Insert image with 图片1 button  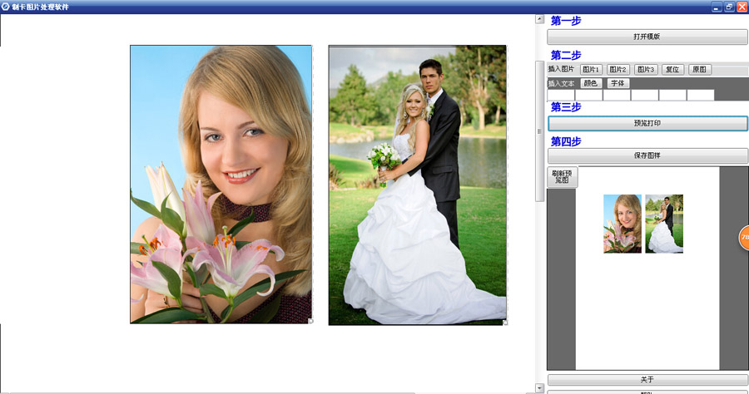pyautogui.click(x=591, y=70)
